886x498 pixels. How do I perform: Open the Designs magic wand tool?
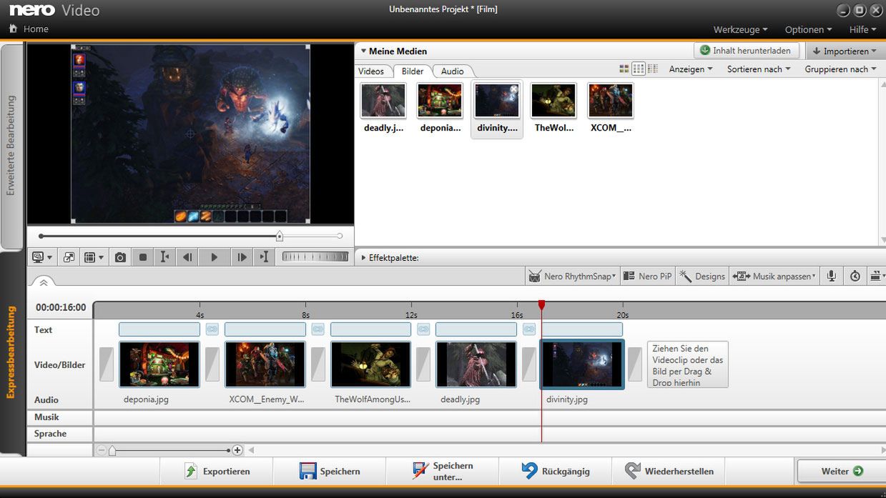point(702,276)
